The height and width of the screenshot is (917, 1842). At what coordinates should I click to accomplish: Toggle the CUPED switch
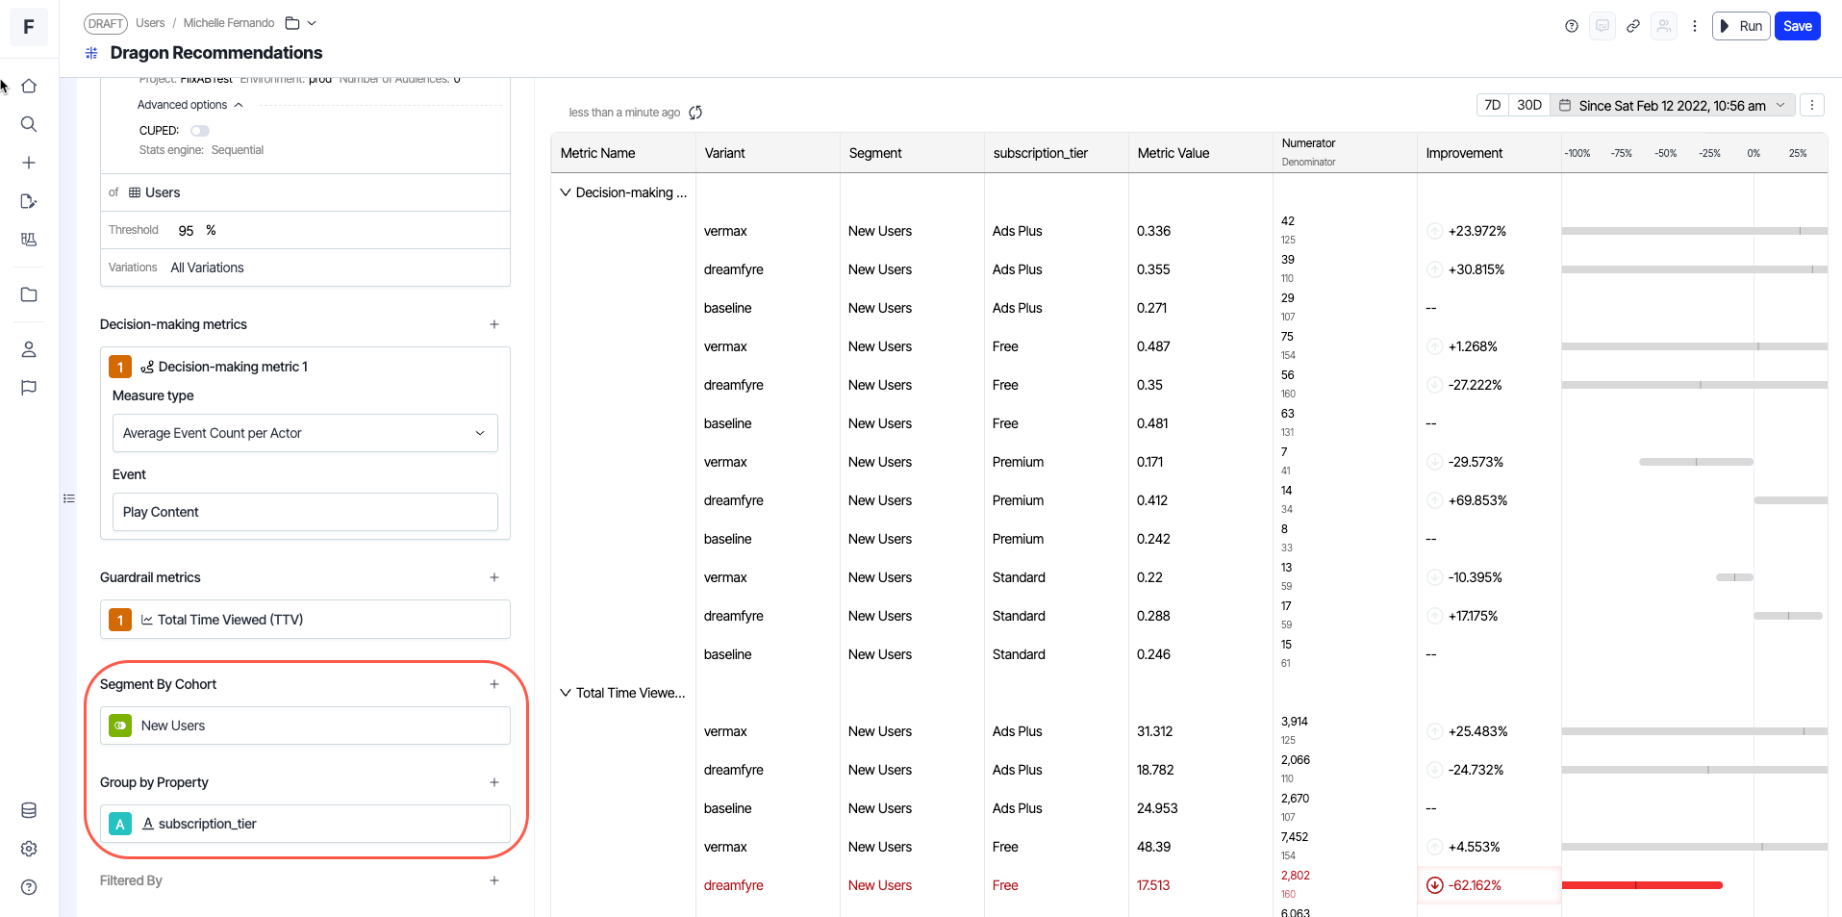pyautogui.click(x=199, y=131)
